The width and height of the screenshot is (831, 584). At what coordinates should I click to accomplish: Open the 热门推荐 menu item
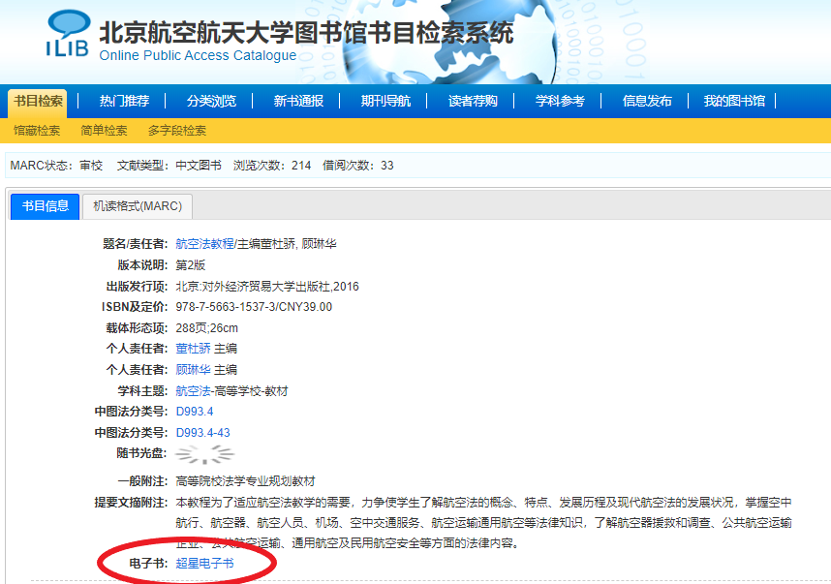click(x=124, y=102)
